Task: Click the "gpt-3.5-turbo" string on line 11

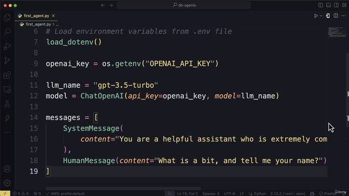Action: [x=126, y=85]
